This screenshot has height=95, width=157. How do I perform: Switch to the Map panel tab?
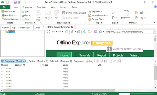pyautogui.click(x=14, y=28)
